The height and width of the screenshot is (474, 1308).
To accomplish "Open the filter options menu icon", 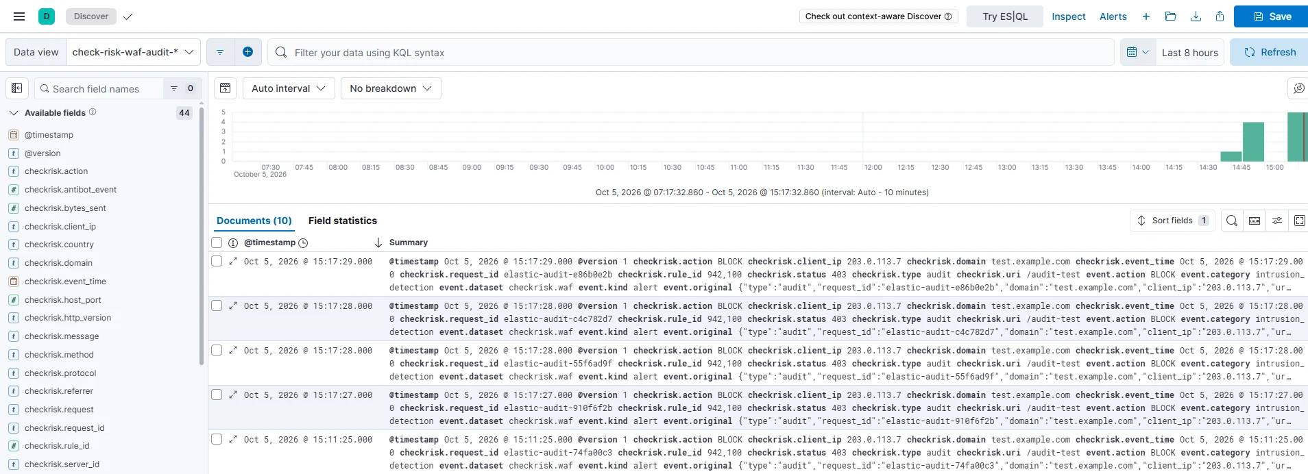I will 220,52.
